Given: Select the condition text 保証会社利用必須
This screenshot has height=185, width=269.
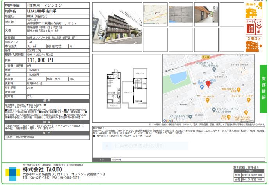Looking at the screenshot, I should click(25, 137).
